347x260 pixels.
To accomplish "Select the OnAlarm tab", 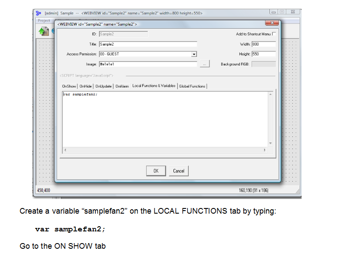I will click(122, 86).
